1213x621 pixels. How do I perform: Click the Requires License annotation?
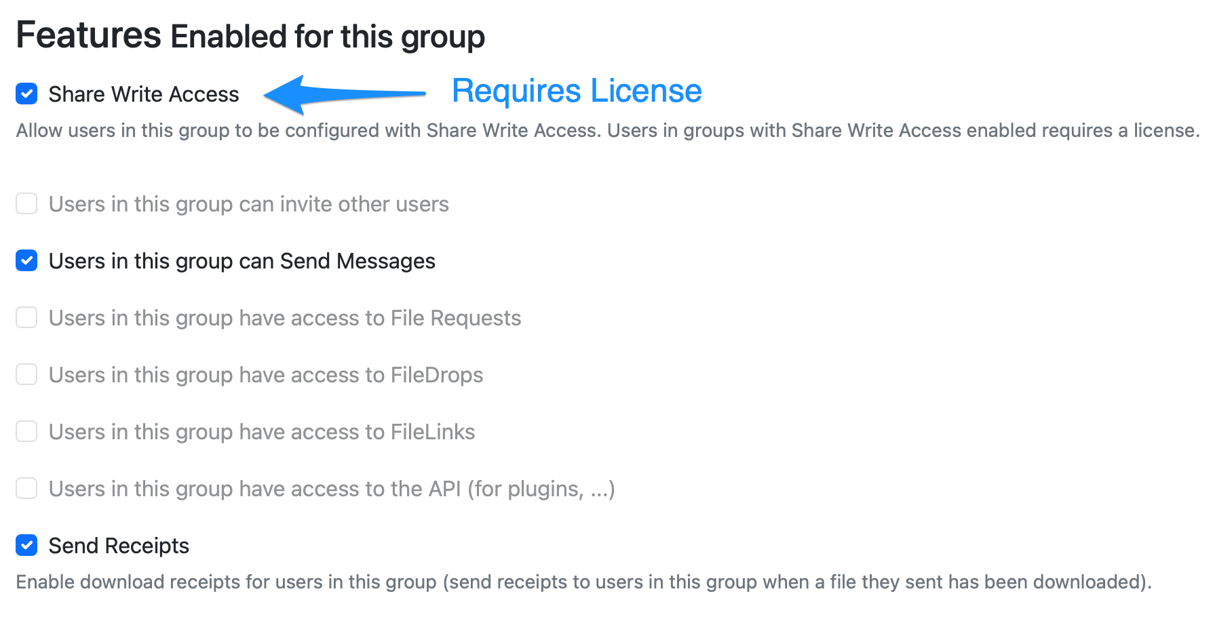pos(577,90)
